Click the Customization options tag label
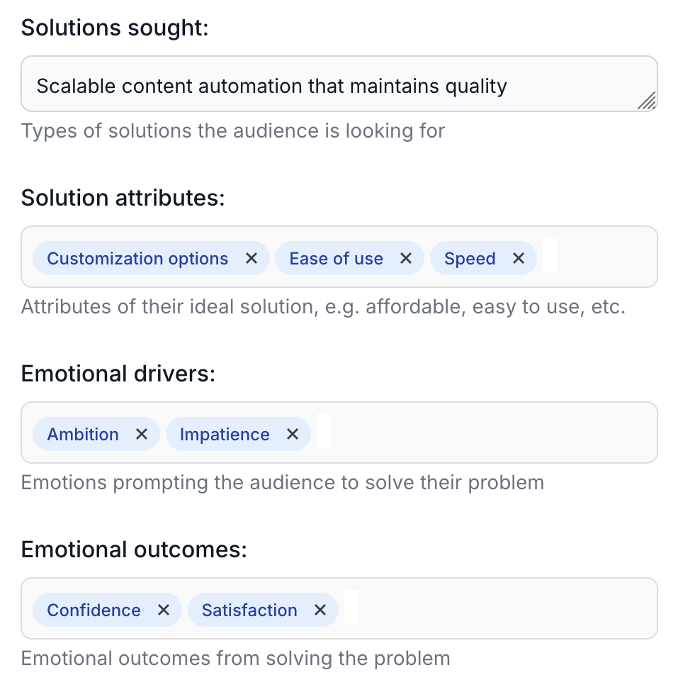 137,258
